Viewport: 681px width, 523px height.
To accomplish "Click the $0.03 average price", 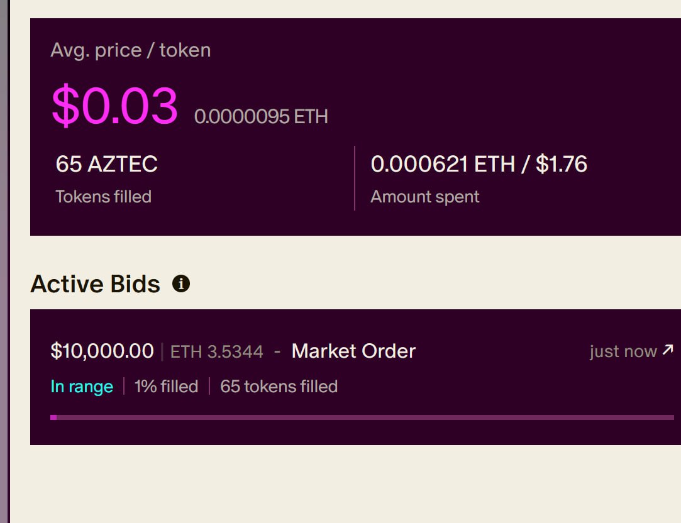I will pyautogui.click(x=114, y=106).
